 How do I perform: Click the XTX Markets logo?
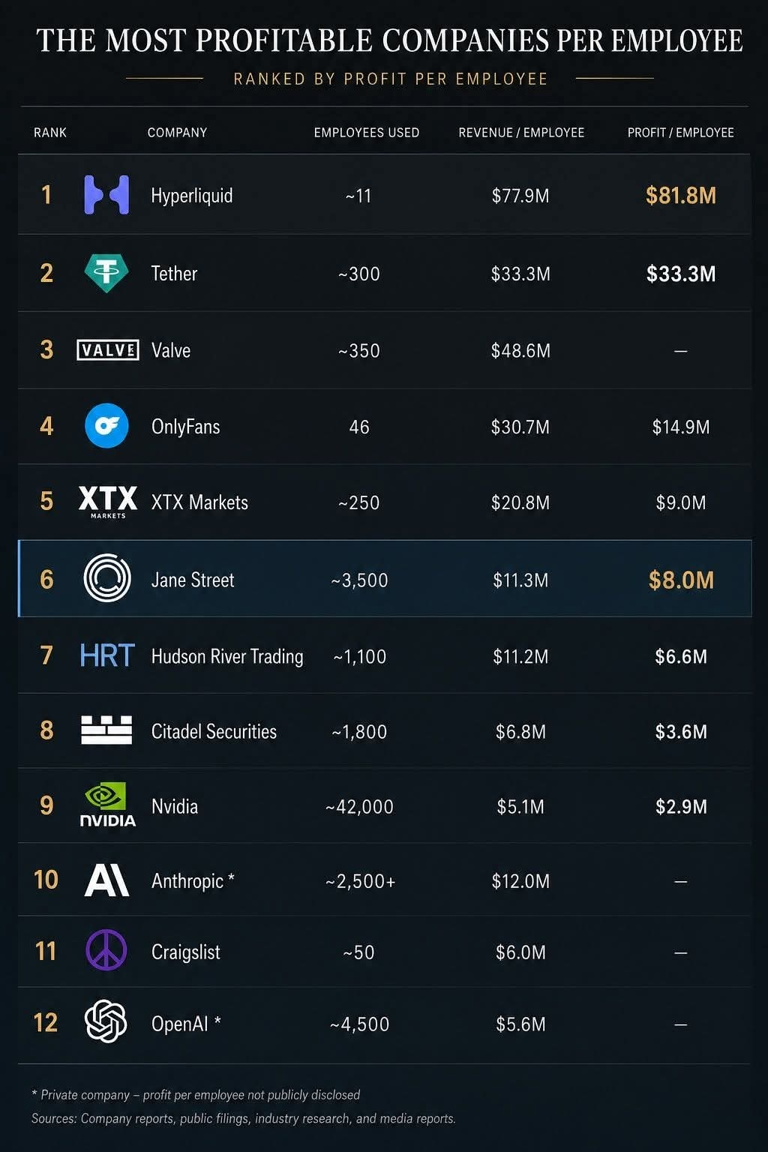(108, 501)
